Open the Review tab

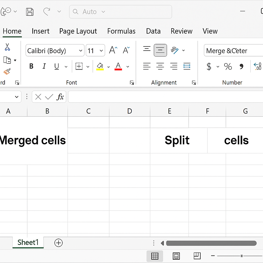point(182,31)
